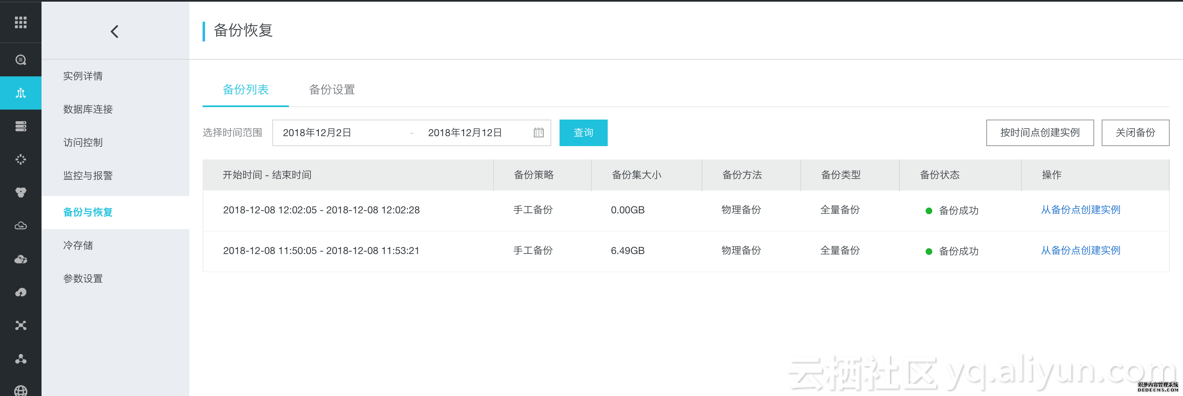Open the product grid menu icon
Screen dimensions: 1183x396
coord(21,22)
